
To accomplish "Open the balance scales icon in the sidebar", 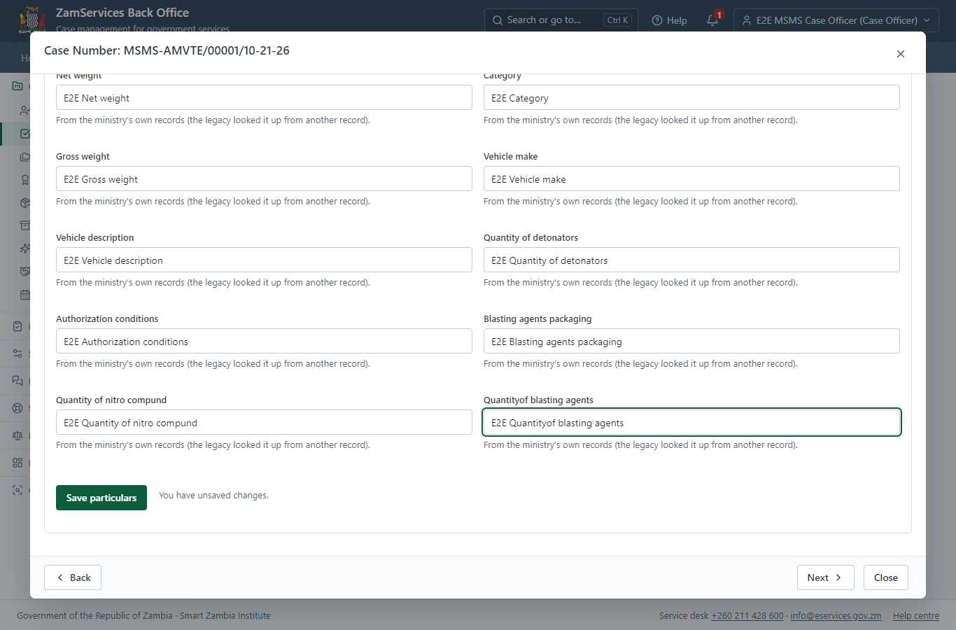I will [x=17, y=435].
